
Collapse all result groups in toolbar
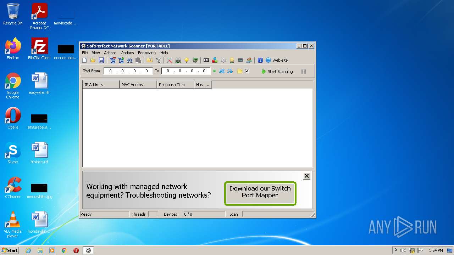tap(112, 60)
